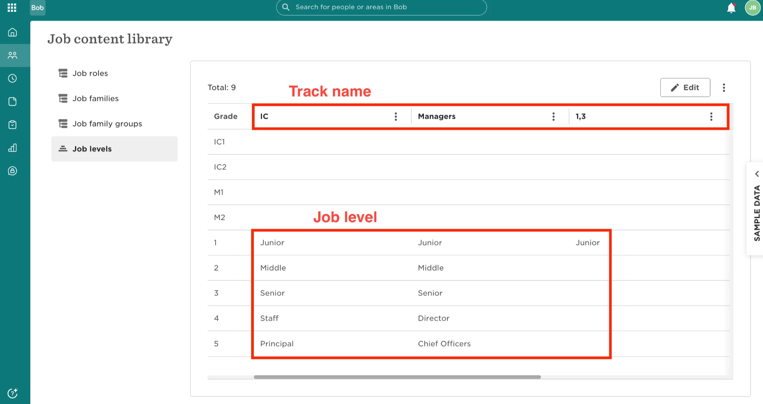
Task: Click the Edit button
Action: click(685, 87)
